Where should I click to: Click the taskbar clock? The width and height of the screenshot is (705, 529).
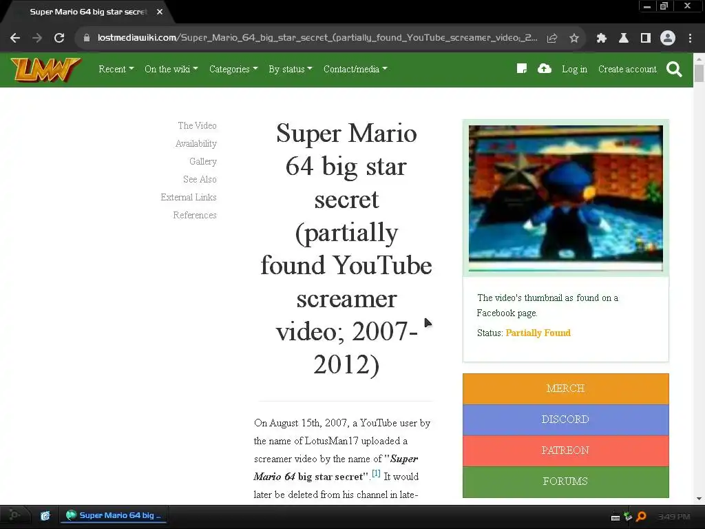(x=673, y=517)
